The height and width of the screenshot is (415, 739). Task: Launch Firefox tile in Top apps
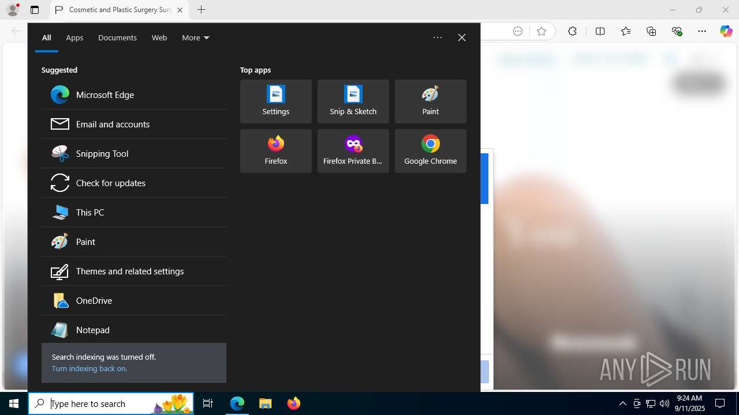pyautogui.click(x=276, y=151)
